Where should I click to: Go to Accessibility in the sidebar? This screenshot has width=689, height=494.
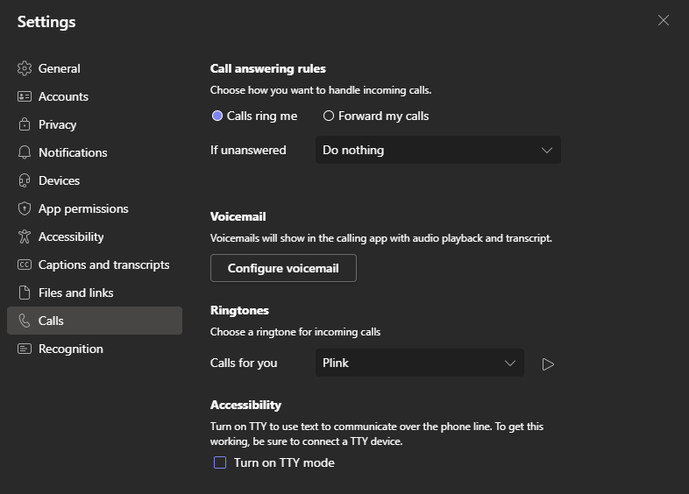click(95, 236)
